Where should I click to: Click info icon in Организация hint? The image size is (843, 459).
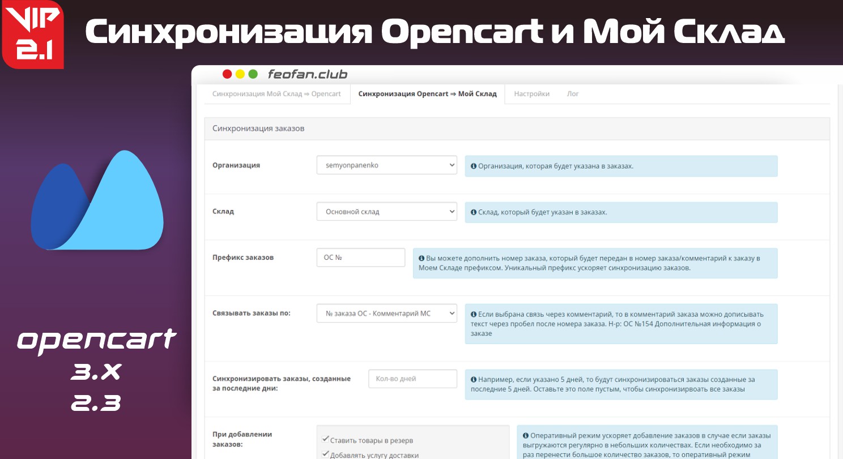point(474,166)
